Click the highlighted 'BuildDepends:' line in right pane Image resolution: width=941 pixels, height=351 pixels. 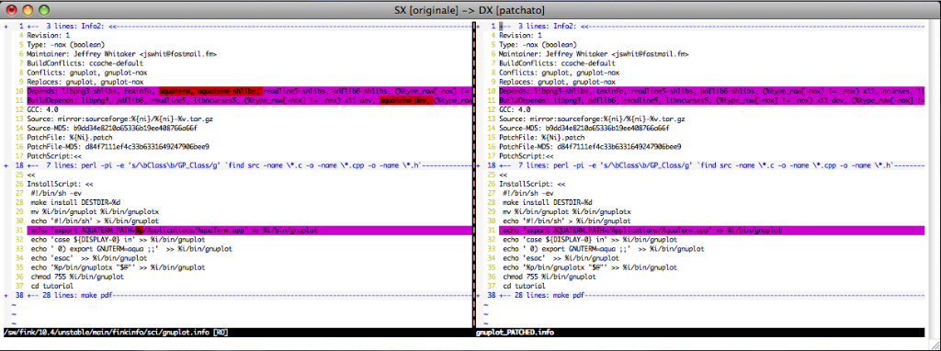712,100
